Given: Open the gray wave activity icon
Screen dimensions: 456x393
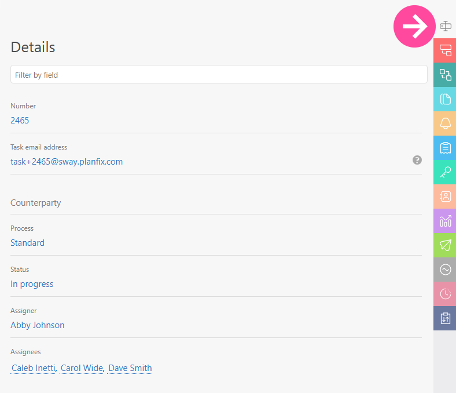Looking at the screenshot, I should coord(445,270).
